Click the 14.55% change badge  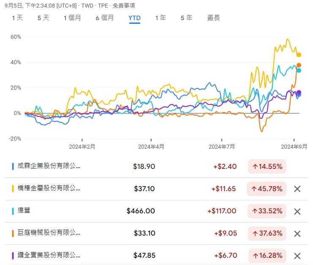click(267, 166)
